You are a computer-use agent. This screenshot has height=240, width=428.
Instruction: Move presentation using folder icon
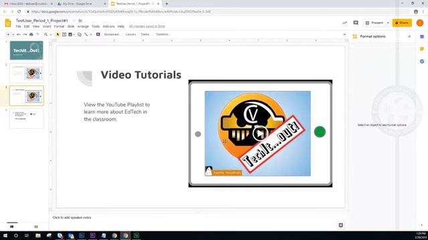click(x=80, y=21)
